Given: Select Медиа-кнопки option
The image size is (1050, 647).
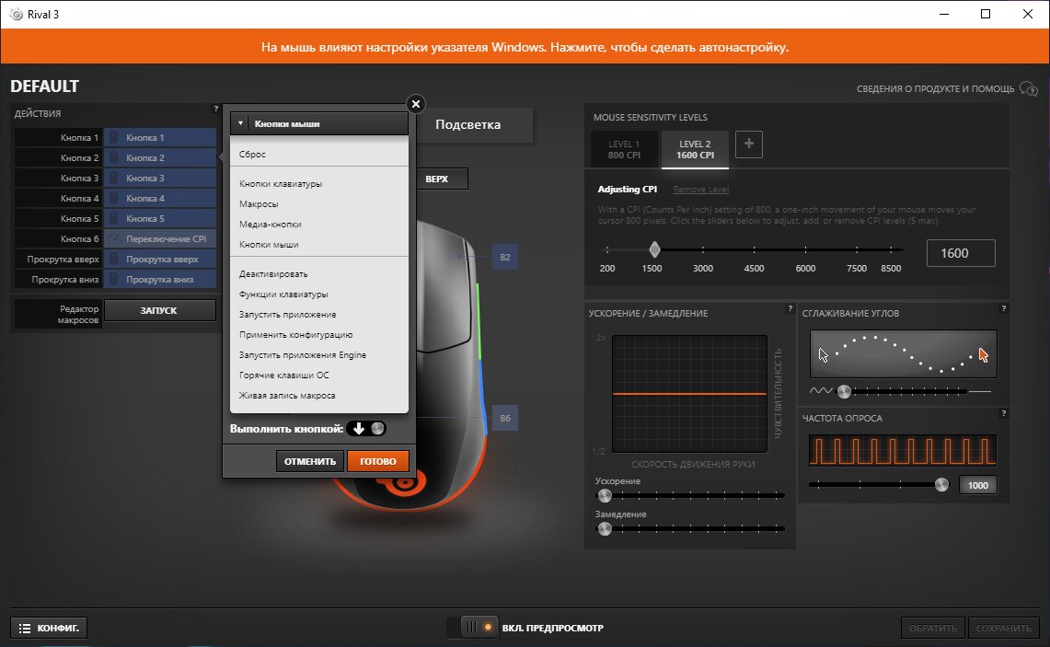Looking at the screenshot, I should pos(271,224).
